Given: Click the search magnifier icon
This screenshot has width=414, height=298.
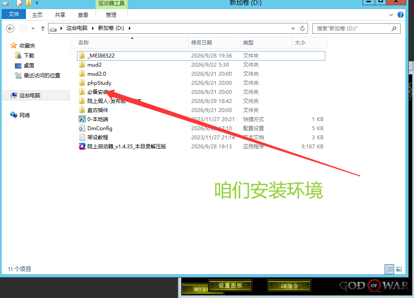Looking at the screenshot, I should (x=394, y=29).
